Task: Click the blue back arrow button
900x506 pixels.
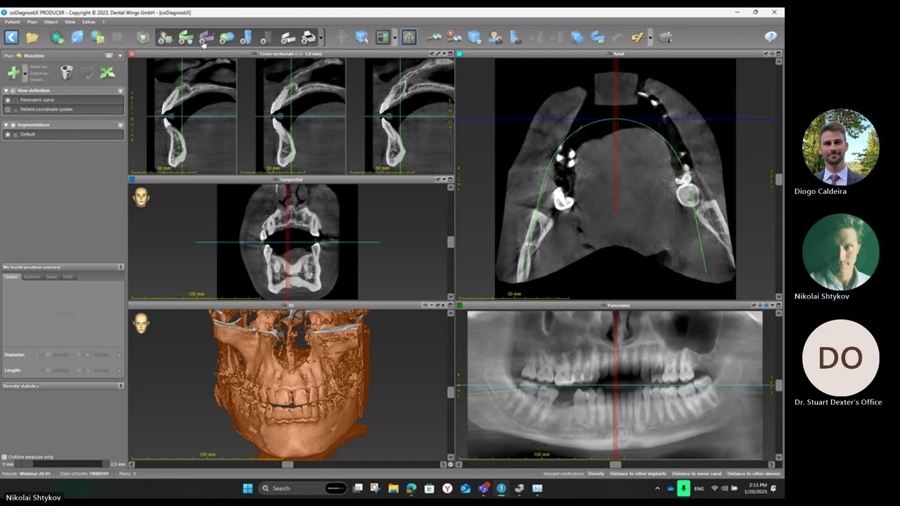Action: [12, 37]
